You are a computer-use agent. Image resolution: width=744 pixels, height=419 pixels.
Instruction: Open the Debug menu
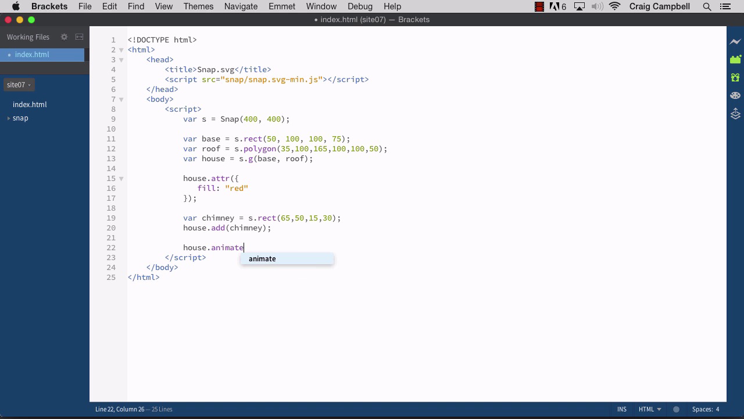point(360,6)
